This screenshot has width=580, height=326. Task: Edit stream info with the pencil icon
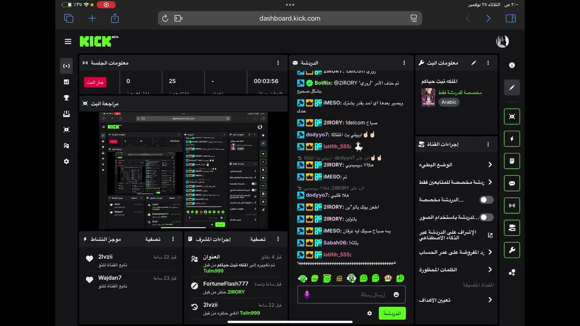tap(474, 63)
